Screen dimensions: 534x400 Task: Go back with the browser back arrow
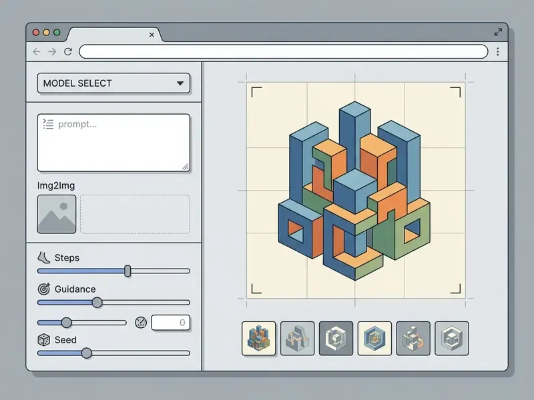click(x=37, y=52)
